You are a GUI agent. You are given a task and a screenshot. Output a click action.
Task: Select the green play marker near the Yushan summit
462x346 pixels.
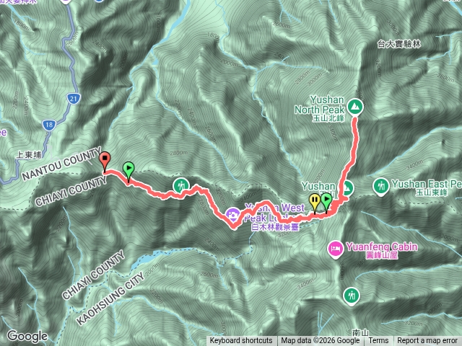coord(326,200)
